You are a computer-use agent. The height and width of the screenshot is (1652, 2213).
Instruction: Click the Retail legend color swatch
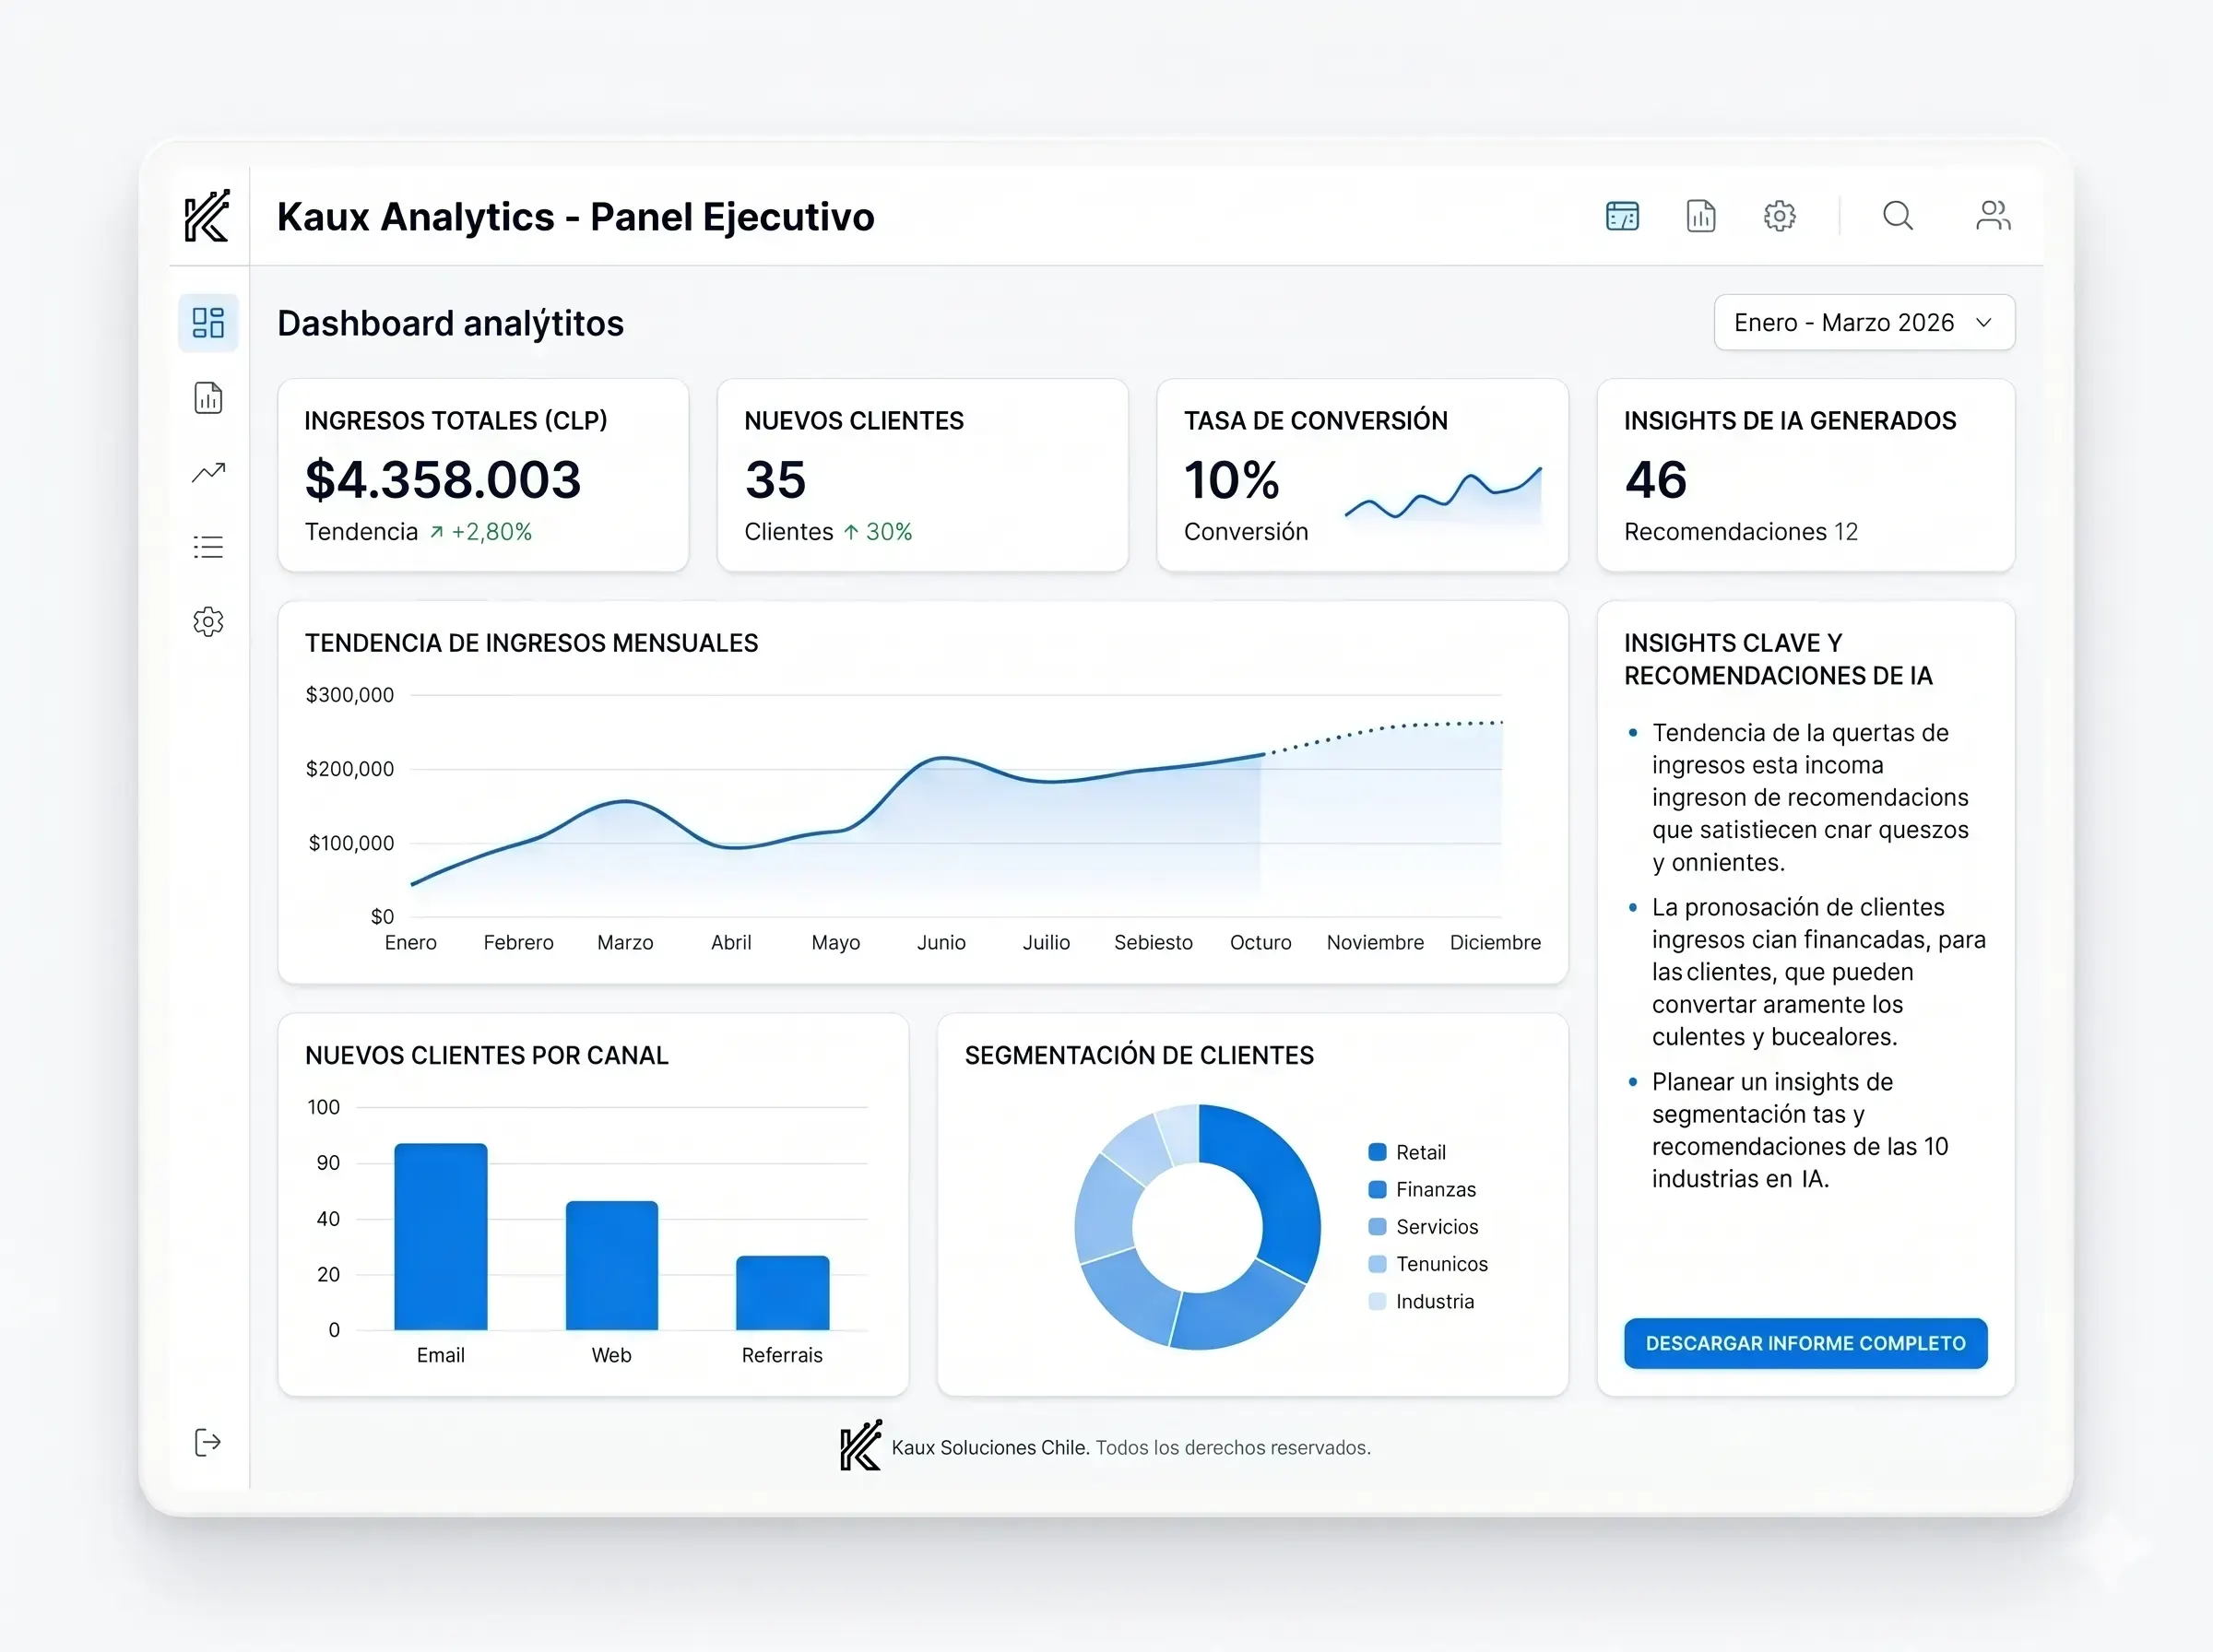[1377, 1152]
